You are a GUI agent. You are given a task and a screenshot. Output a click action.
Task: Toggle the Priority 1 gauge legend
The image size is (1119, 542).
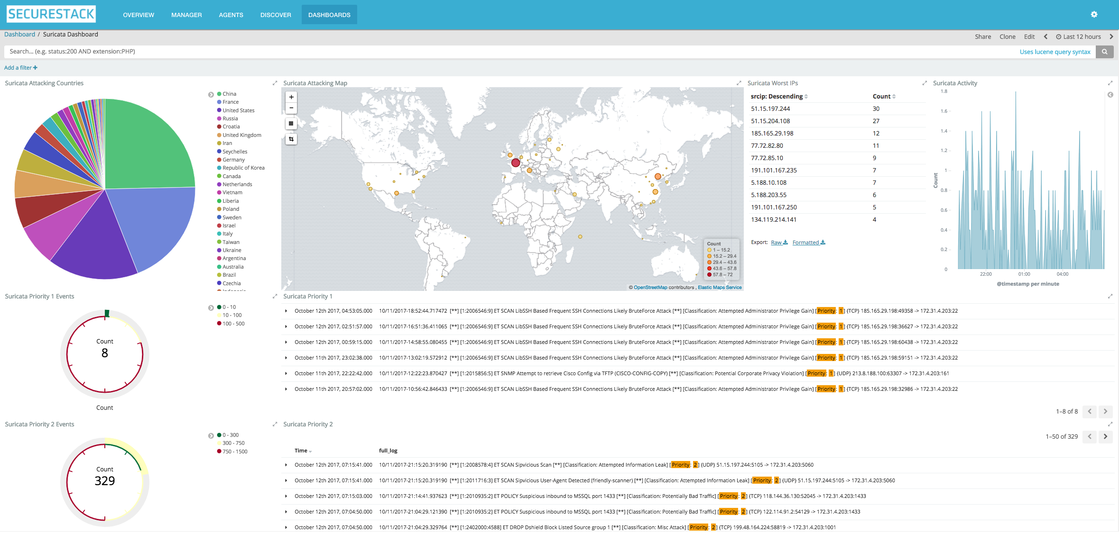tap(211, 307)
